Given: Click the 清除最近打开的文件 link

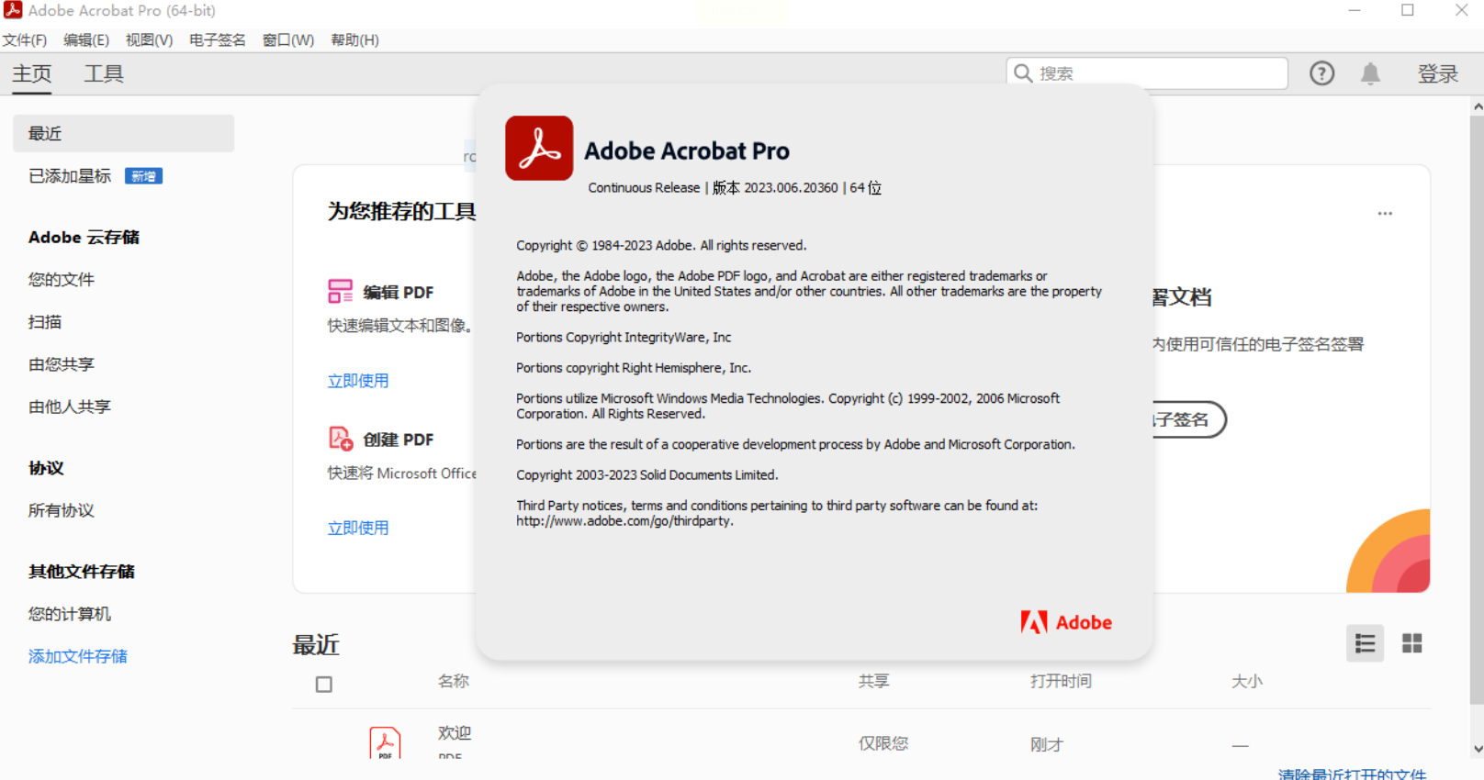Looking at the screenshot, I should 1353,774.
